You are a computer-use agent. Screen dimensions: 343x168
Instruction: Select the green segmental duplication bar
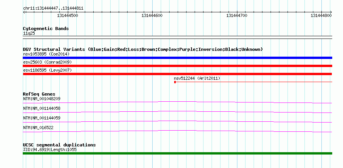[177, 153]
